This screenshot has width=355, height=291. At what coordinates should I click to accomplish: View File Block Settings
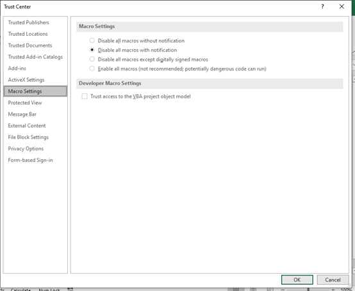click(x=28, y=137)
